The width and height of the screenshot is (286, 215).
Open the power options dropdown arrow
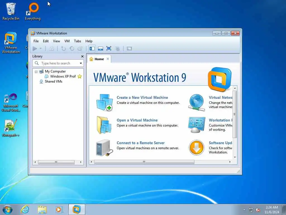[40, 48]
